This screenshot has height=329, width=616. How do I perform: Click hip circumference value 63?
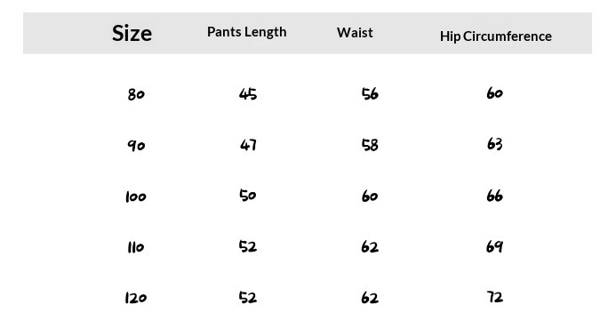494,144
